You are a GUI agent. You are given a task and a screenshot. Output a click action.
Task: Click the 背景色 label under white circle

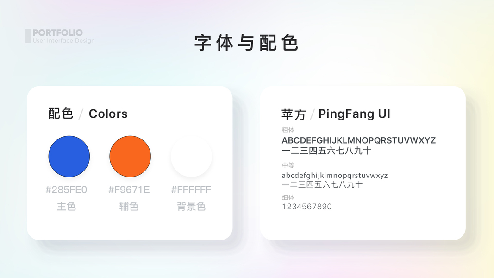(191, 207)
